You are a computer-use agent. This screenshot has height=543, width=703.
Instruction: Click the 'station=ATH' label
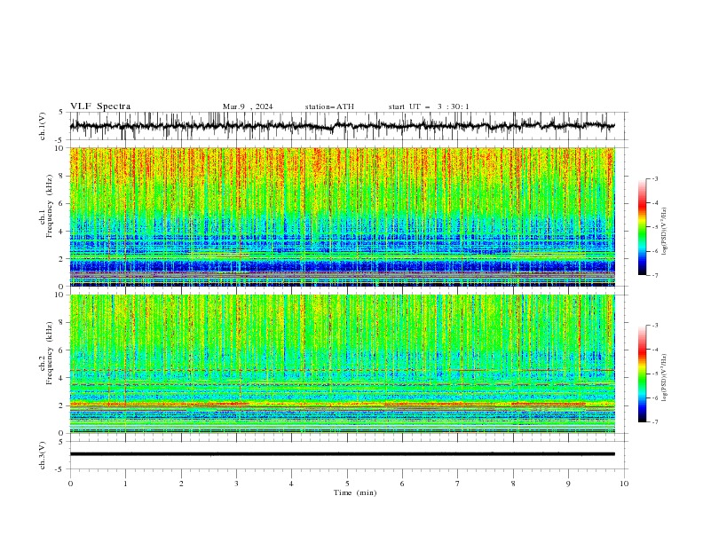click(329, 106)
